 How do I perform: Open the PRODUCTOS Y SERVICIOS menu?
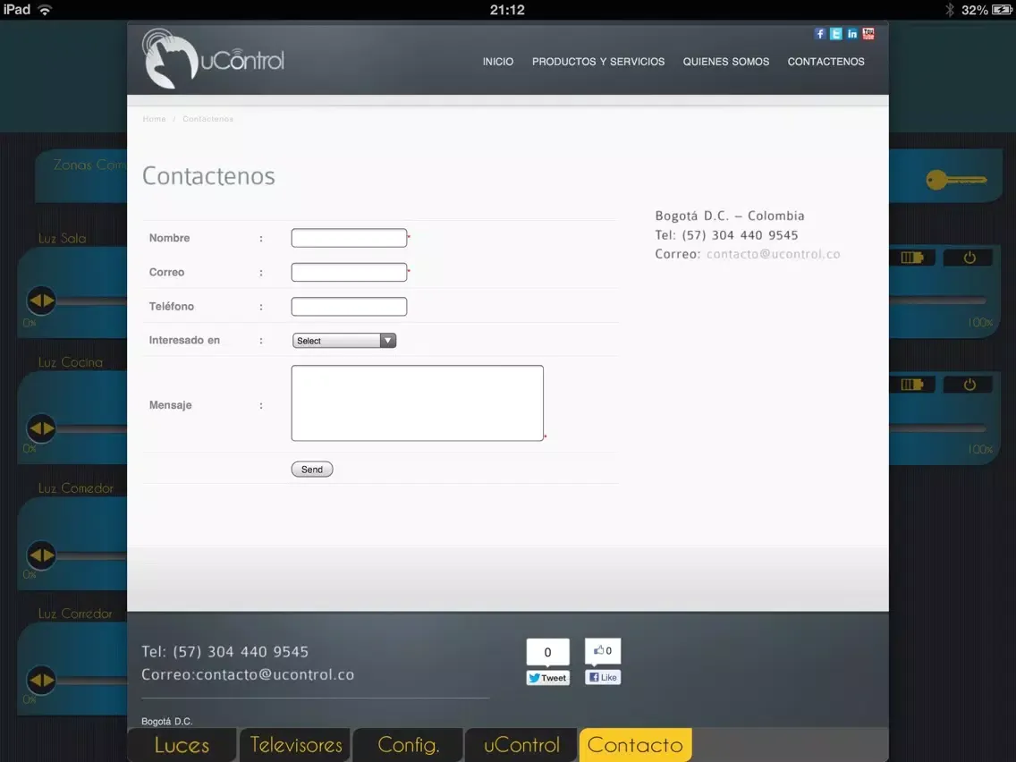point(598,62)
